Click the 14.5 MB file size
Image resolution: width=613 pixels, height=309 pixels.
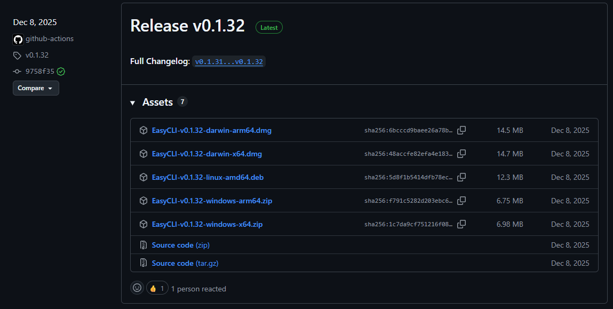(510, 130)
